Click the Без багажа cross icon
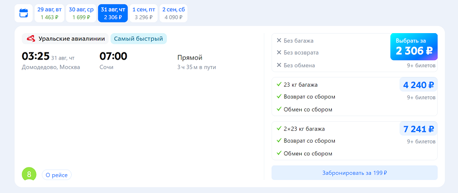Screen dimensions: 458x193 coord(279,40)
